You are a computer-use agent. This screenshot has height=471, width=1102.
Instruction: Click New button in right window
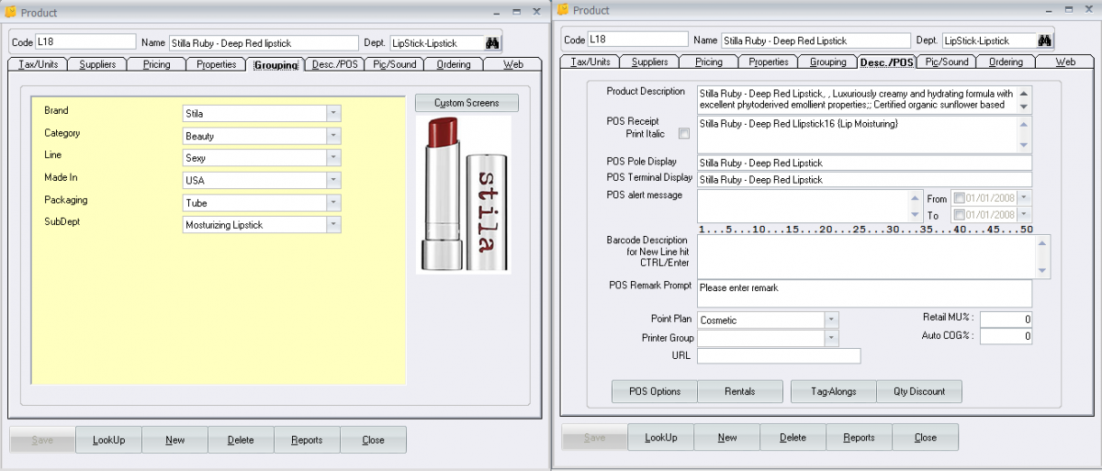(727, 437)
